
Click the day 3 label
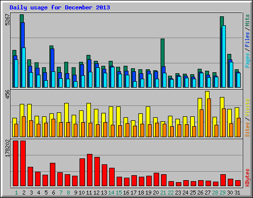[31, 193]
